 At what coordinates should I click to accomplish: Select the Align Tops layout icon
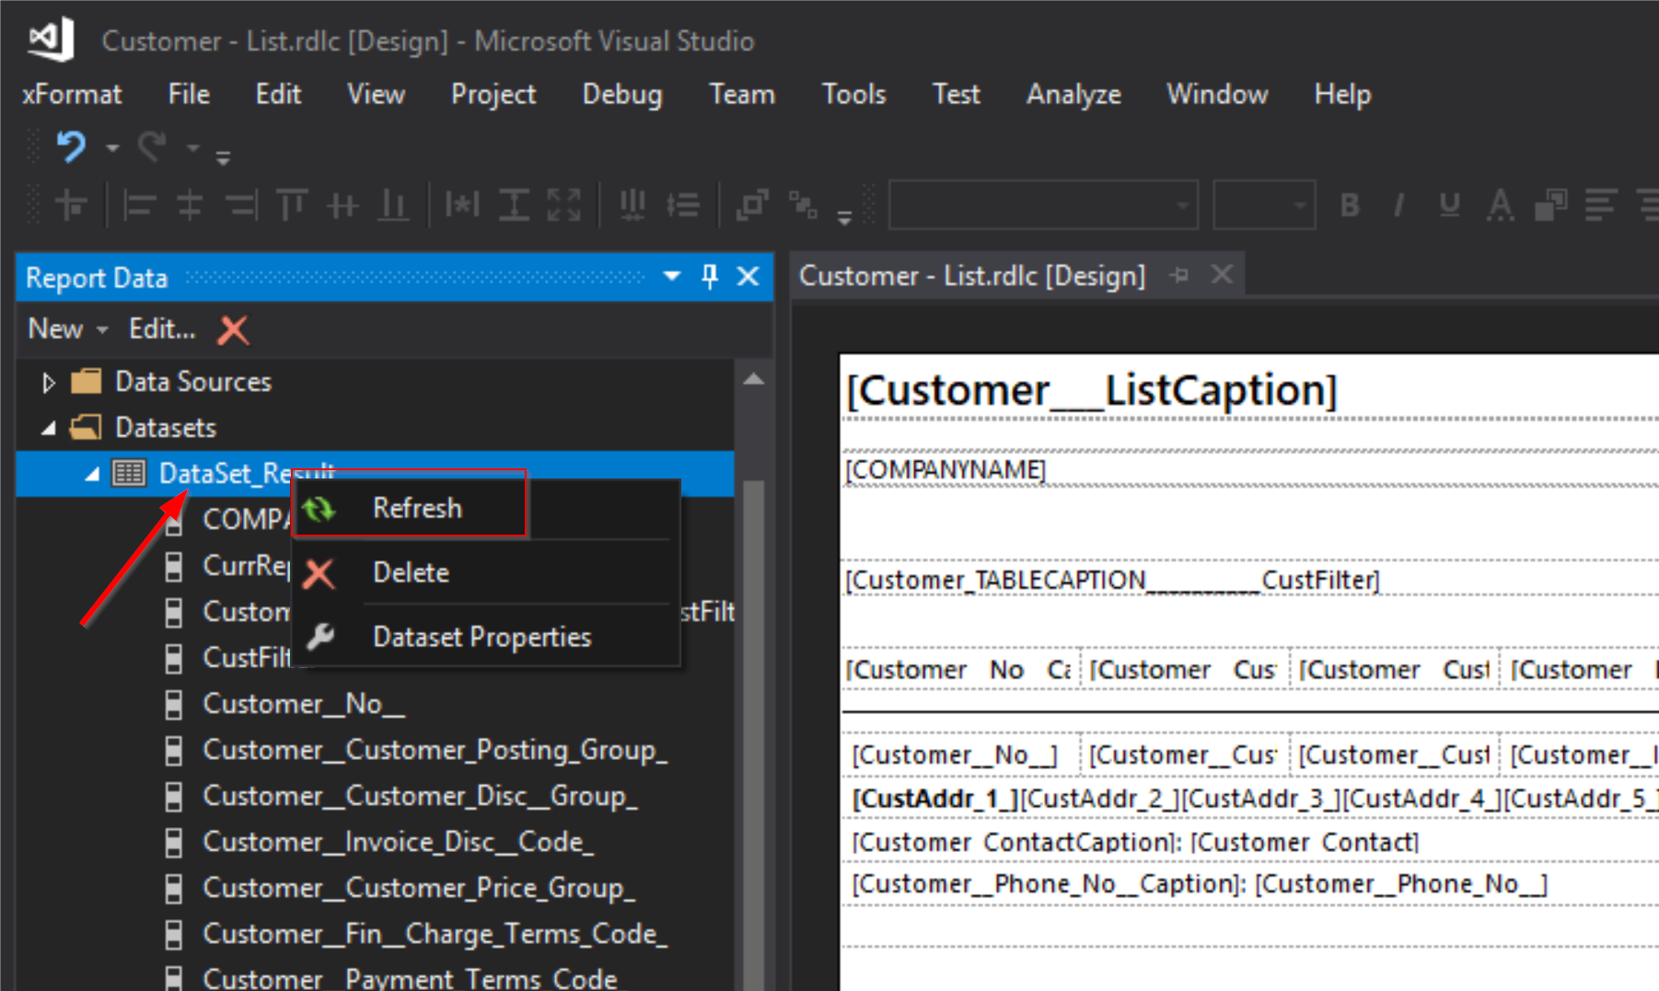pos(292,204)
